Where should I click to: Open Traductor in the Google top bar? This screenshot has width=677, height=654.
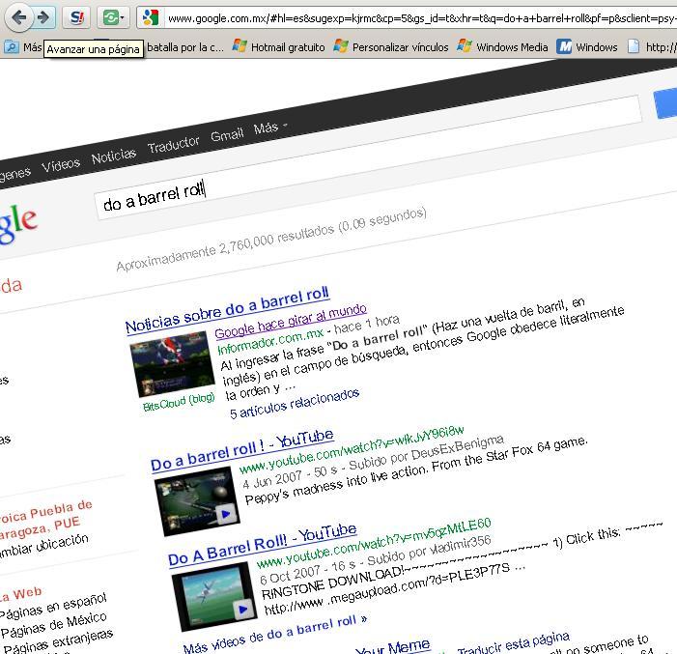tap(174, 144)
